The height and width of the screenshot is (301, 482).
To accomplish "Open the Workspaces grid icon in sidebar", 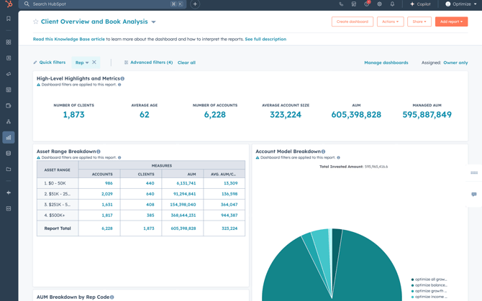I will [9, 42].
